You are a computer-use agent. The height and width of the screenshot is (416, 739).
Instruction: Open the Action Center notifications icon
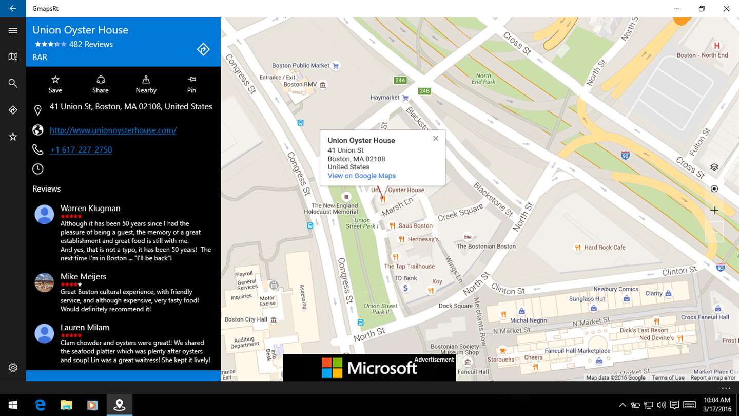674,405
